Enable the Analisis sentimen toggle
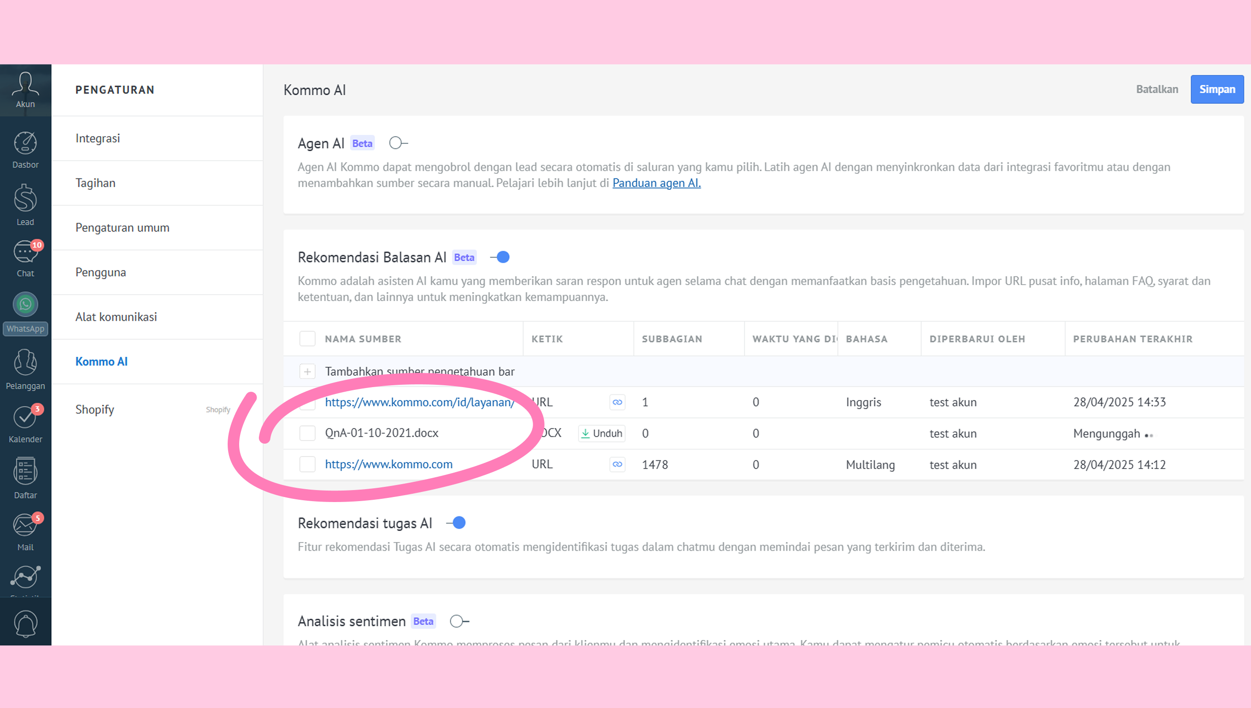Viewport: 1251px width, 708px height. [459, 621]
